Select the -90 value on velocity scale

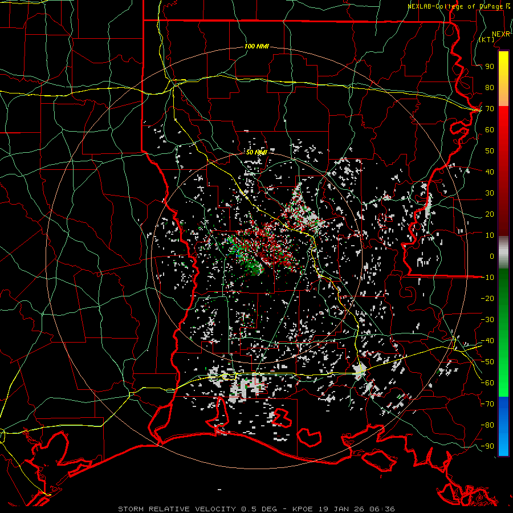coord(487,446)
